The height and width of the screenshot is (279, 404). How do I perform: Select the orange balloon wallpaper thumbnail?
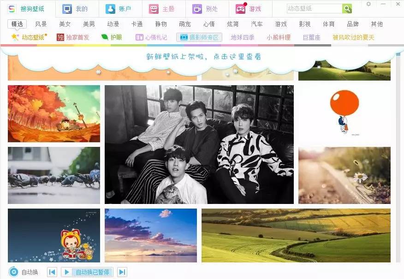click(344, 113)
